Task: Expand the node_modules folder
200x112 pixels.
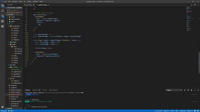Action: 15,19
